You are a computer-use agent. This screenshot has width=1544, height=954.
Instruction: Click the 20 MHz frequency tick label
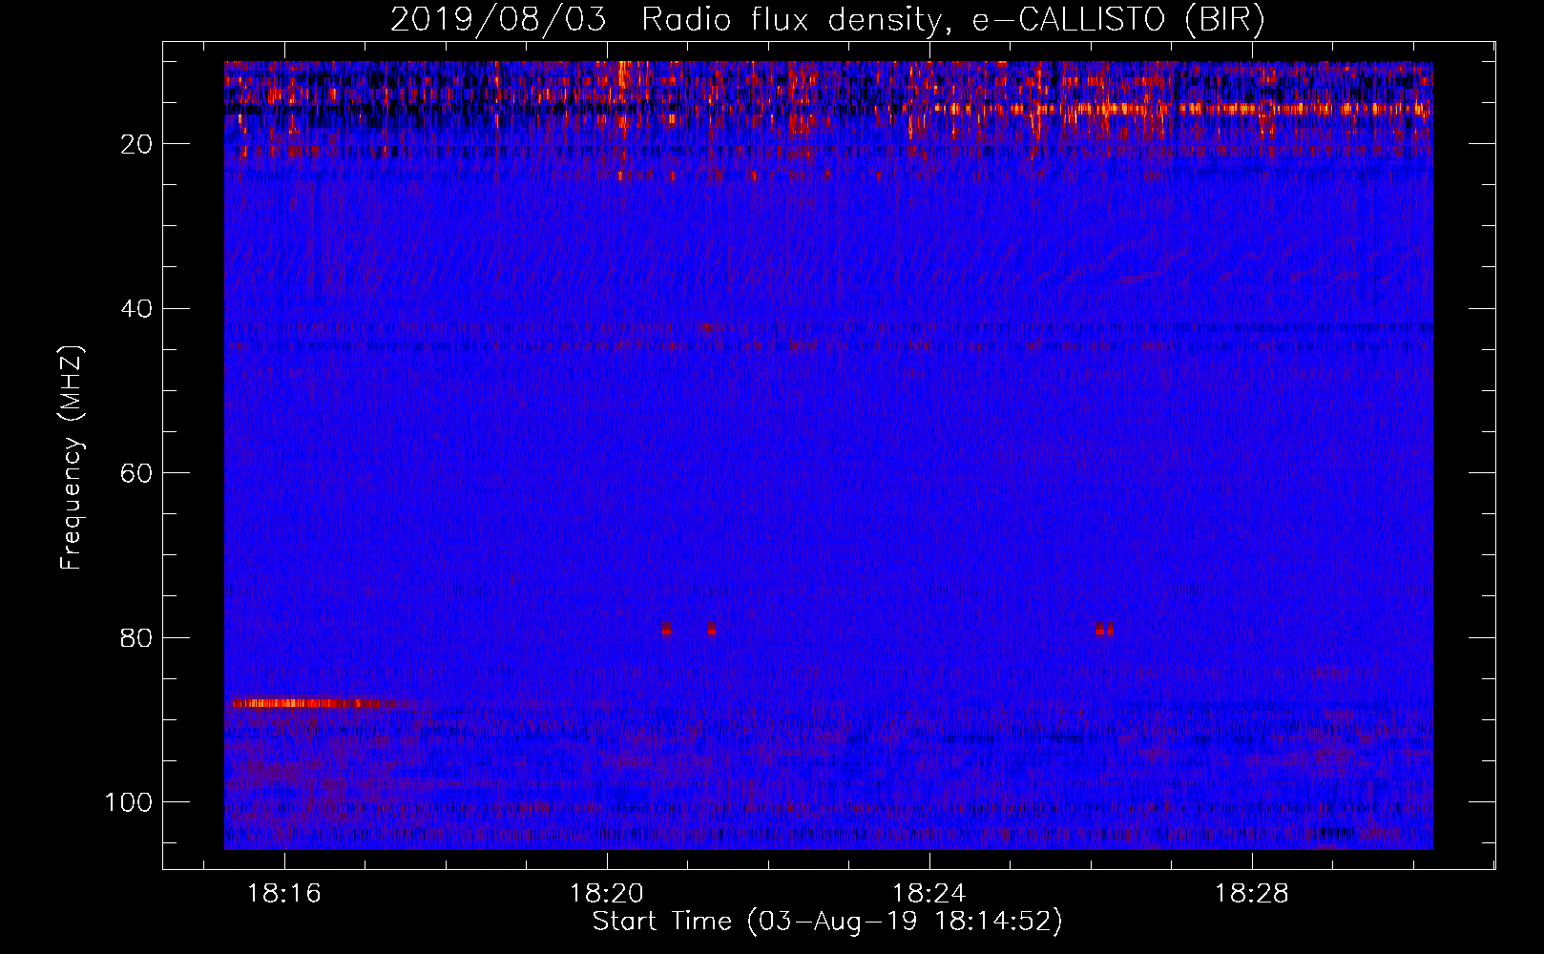coord(137,144)
